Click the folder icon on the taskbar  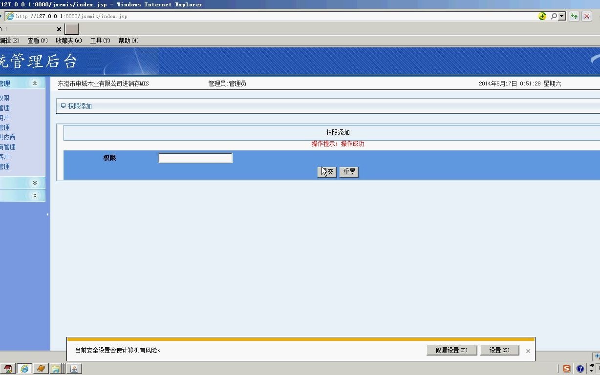click(x=57, y=369)
